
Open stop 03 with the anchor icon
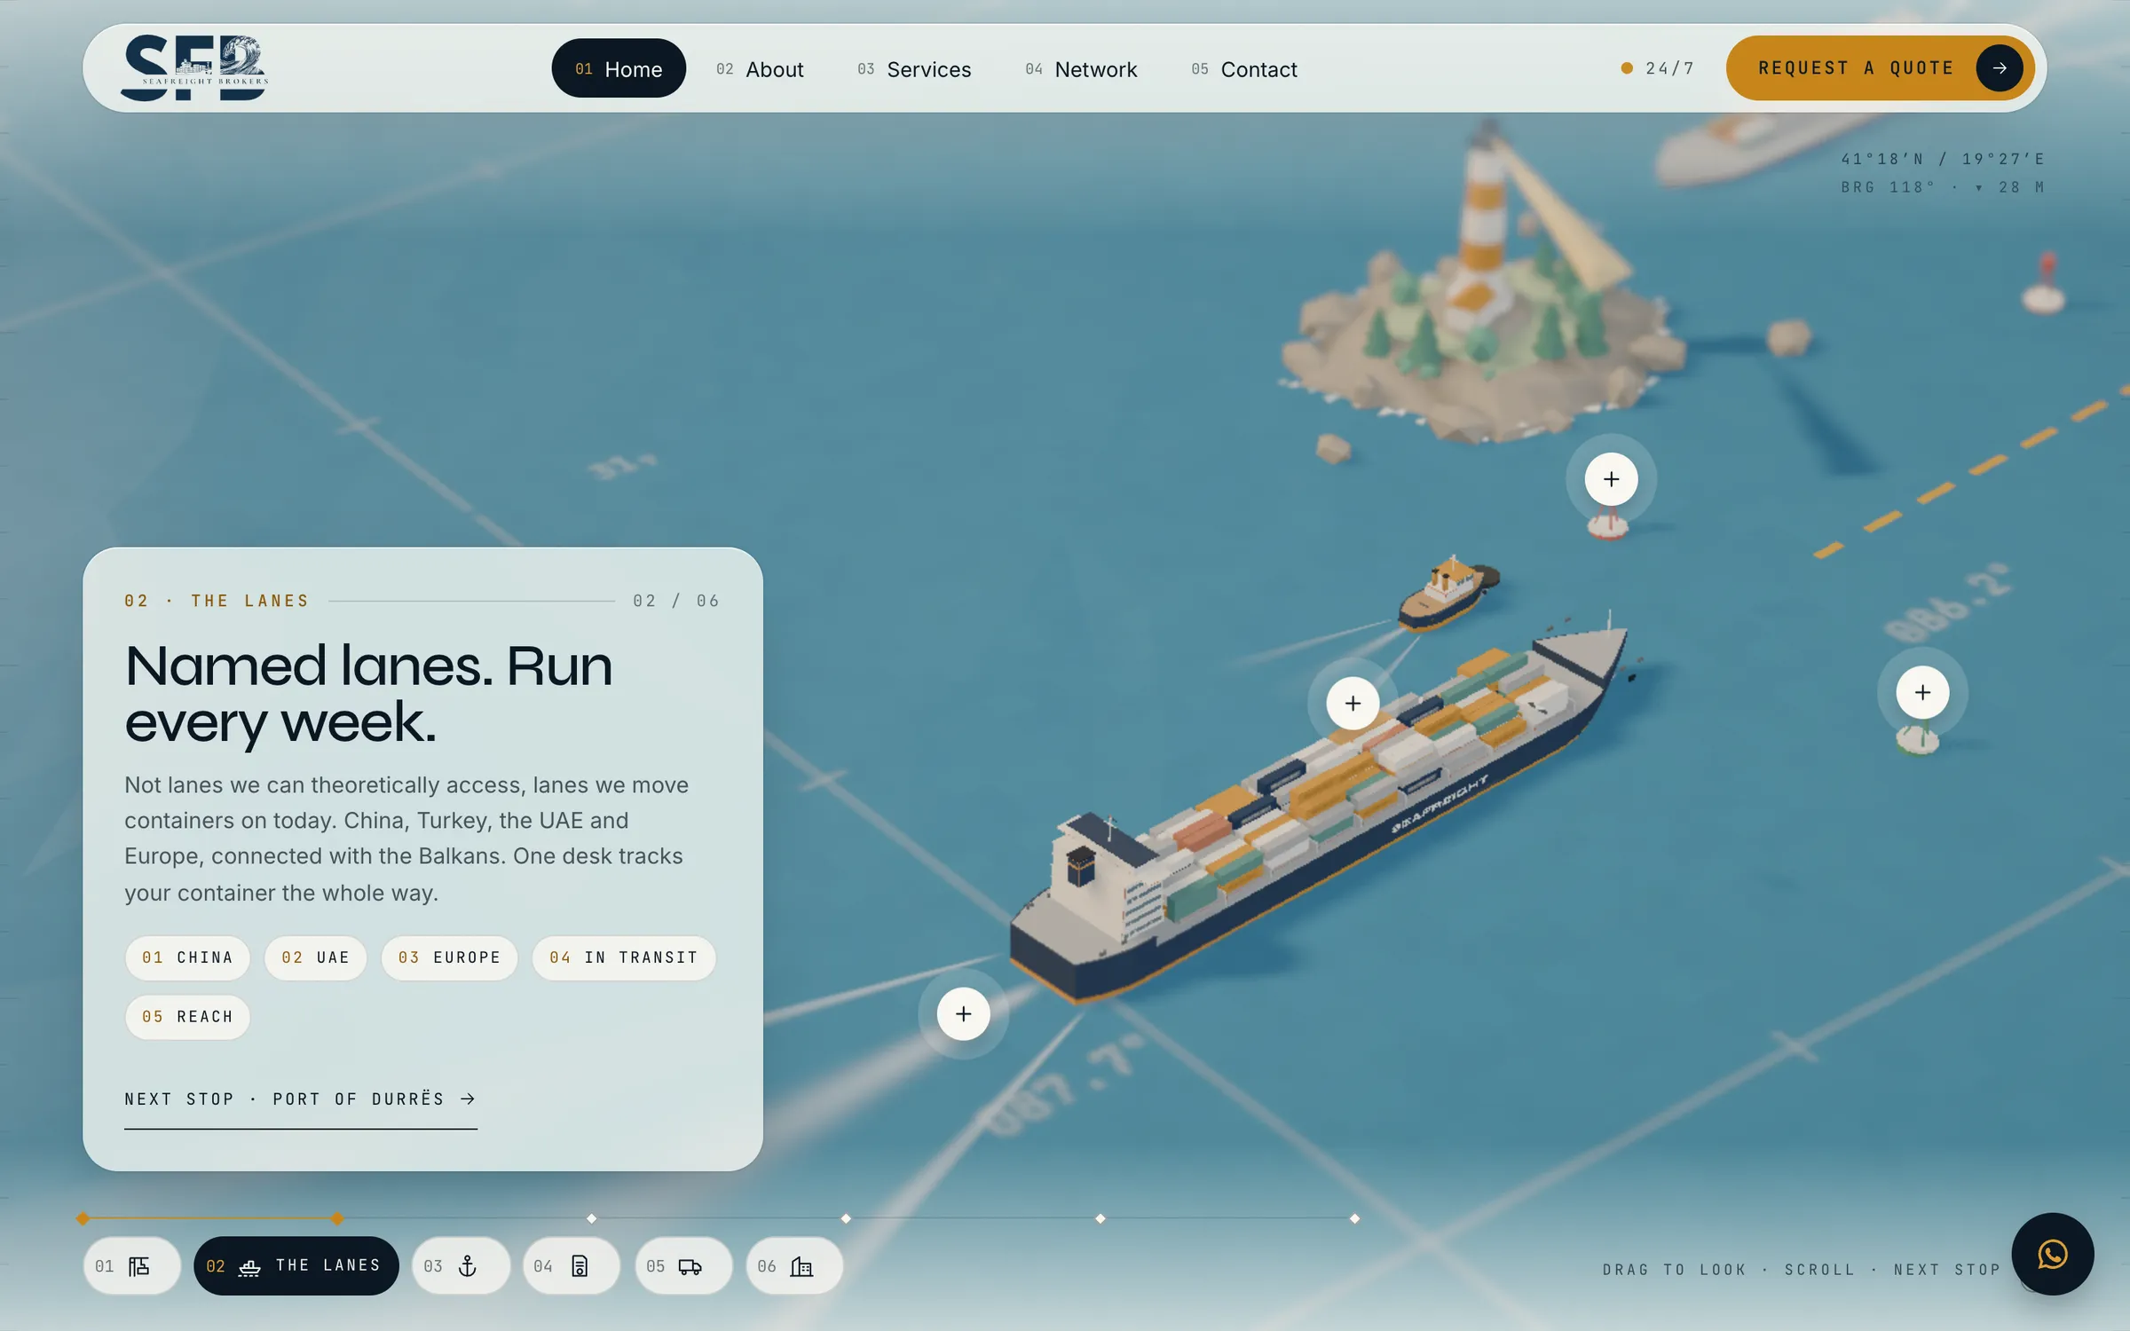pyautogui.click(x=461, y=1266)
